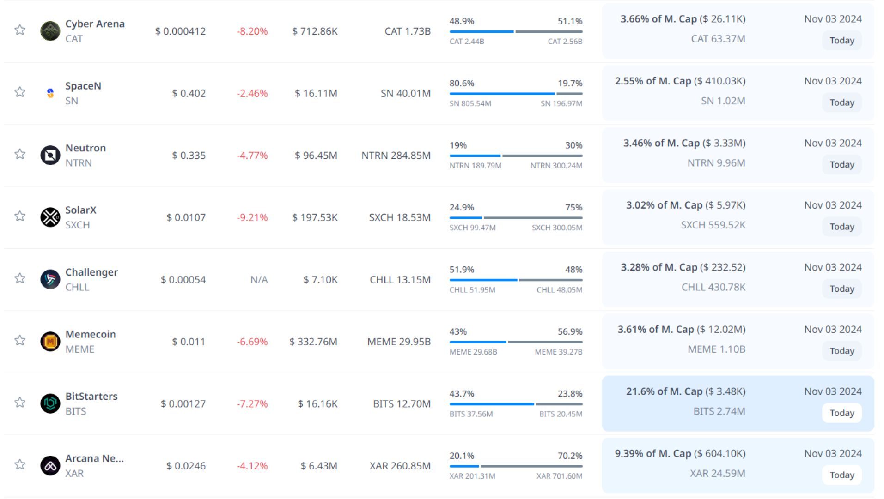Click the SpaceN token logo
The height and width of the screenshot is (499, 884).
50,93
